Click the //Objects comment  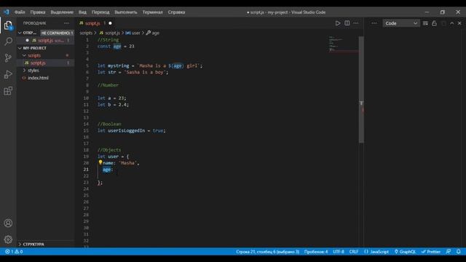109,150
